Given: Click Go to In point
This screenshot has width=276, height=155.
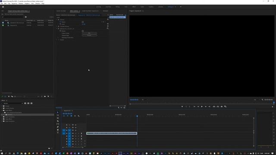Looking at the screenshot, I should [x=194, y=106].
